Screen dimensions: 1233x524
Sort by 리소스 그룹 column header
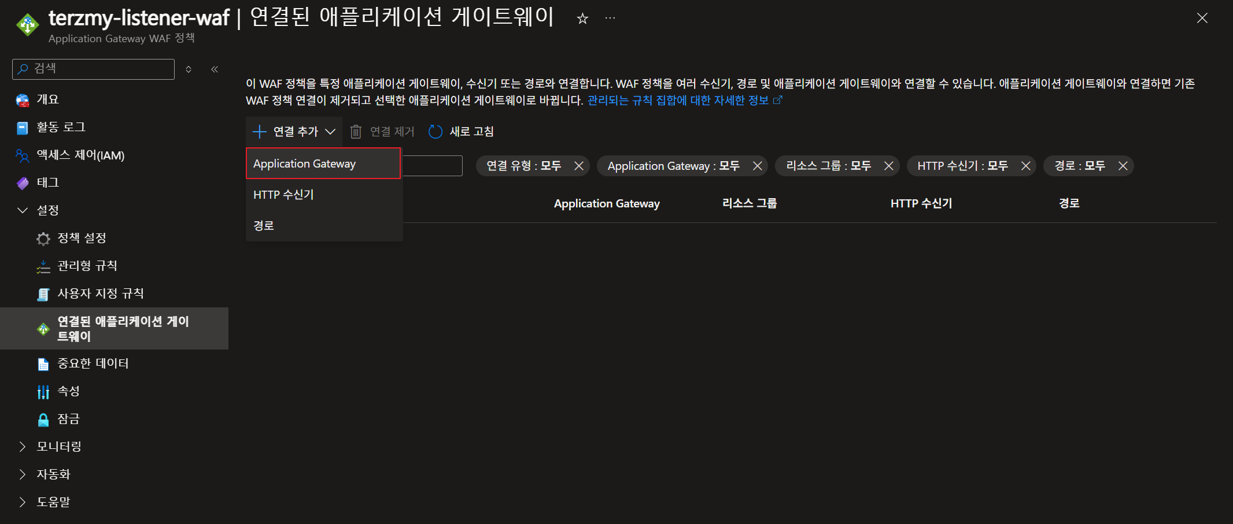750,203
